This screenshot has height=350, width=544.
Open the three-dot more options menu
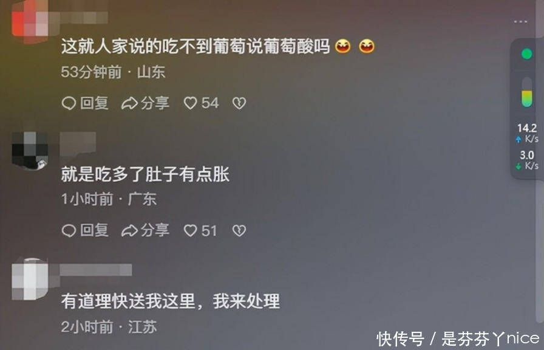(x=520, y=21)
